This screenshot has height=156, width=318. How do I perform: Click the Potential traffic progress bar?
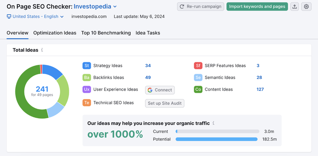tap(217, 139)
